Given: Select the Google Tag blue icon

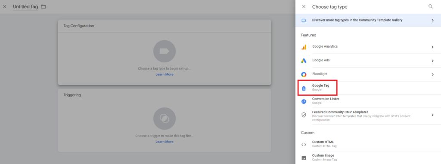Looking at the screenshot, I should (x=304, y=88).
